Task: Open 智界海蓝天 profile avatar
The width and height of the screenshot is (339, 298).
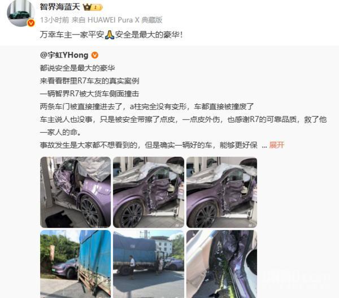Action: tap(21, 12)
